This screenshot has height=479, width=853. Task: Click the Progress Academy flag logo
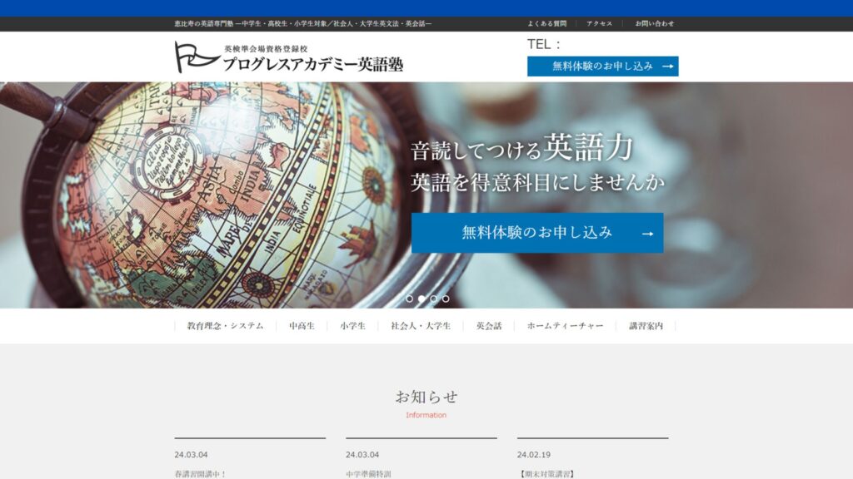(197, 57)
